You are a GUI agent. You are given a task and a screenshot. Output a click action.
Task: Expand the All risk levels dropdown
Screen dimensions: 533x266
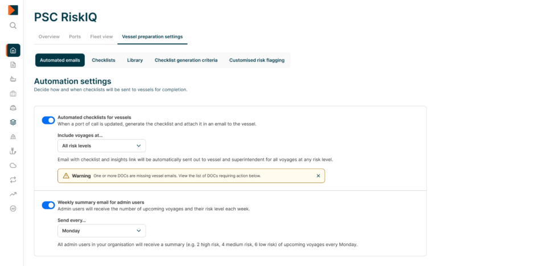click(x=101, y=146)
